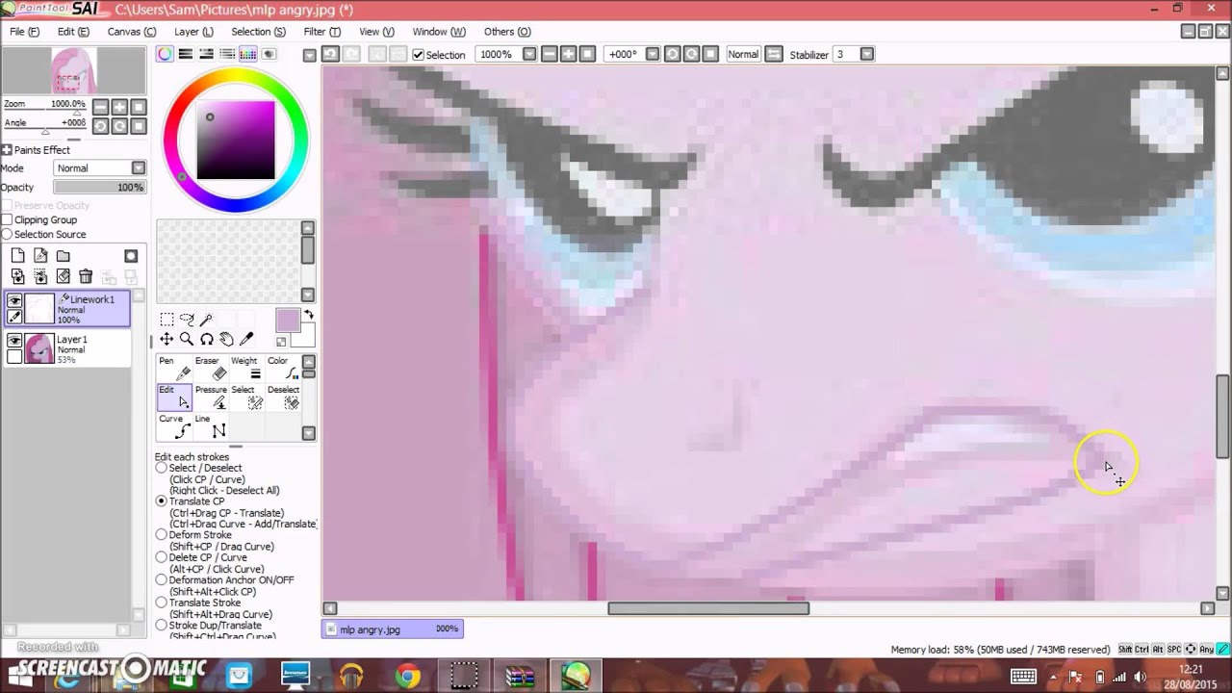This screenshot has width=1232, height=693.
Task: Select the Line linework tool
Action: coord(210,426)
